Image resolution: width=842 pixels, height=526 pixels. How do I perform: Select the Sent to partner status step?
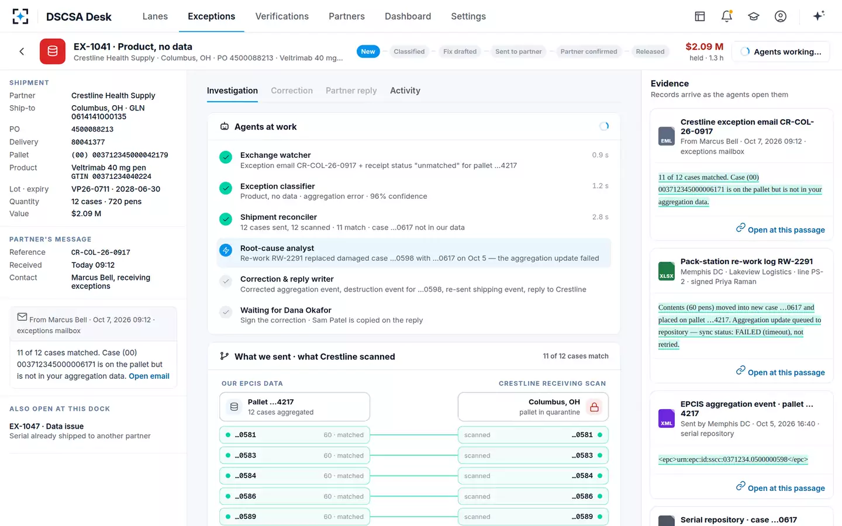pyautogui.click(x=519, y=51)
